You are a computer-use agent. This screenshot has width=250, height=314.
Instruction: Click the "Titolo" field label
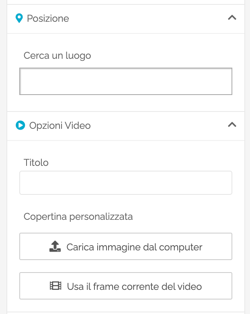[x=36, y=163]
